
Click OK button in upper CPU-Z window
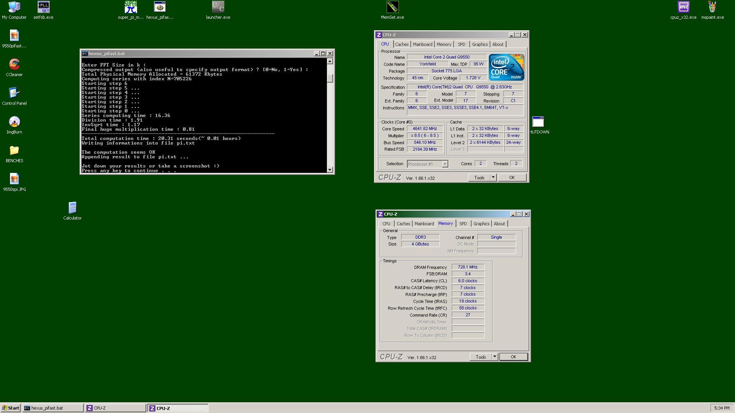512,178
